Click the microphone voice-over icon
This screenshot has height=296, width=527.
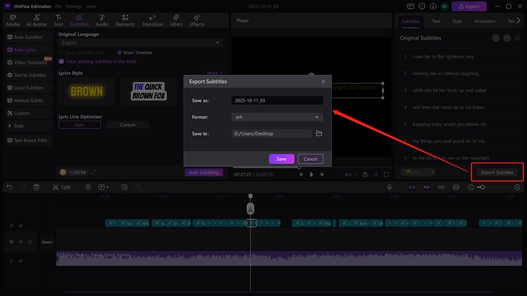tap(390, 187)
